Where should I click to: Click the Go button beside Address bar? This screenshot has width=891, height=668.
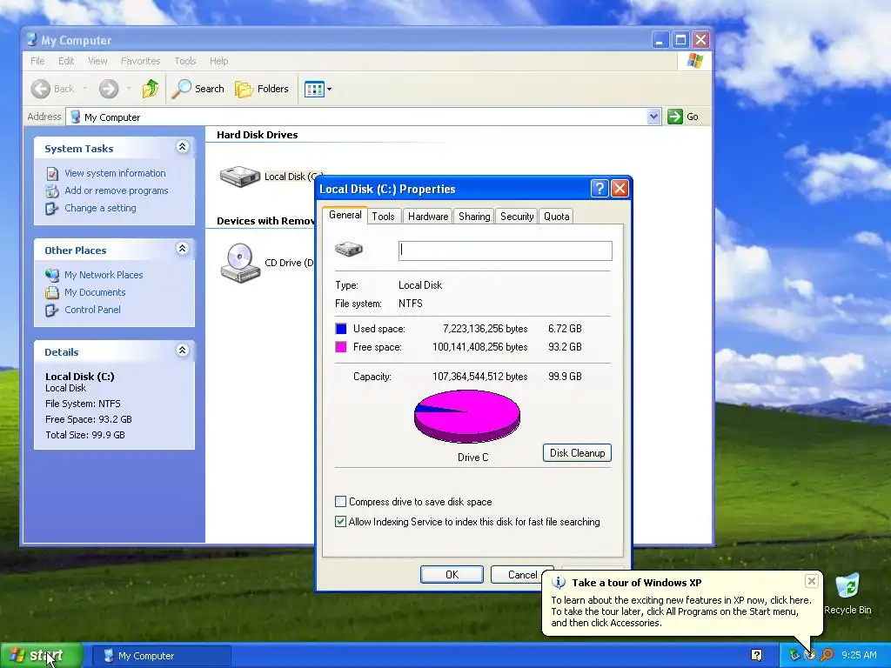click(x=682, y=117)
